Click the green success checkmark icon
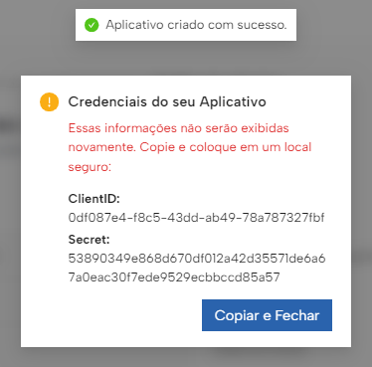 click(x=92, y=25)
